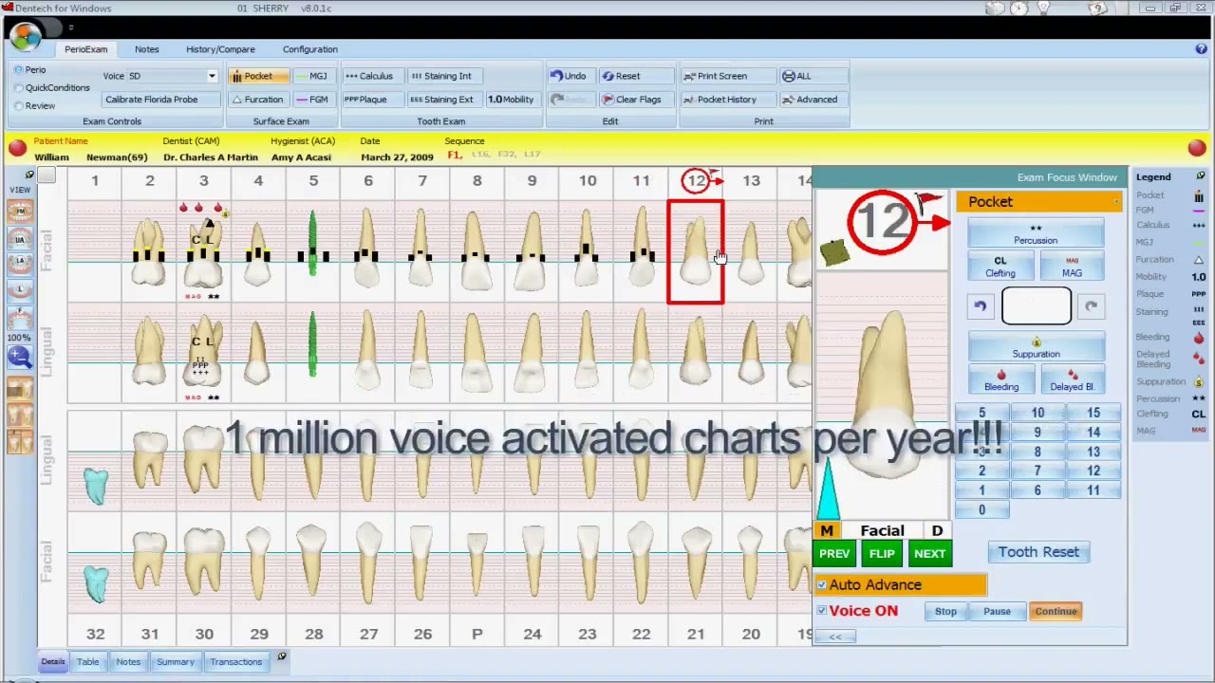1215x683 pixels.
Task: Click the Bleeding button in focus window
Action: [x=1001, y=379]
